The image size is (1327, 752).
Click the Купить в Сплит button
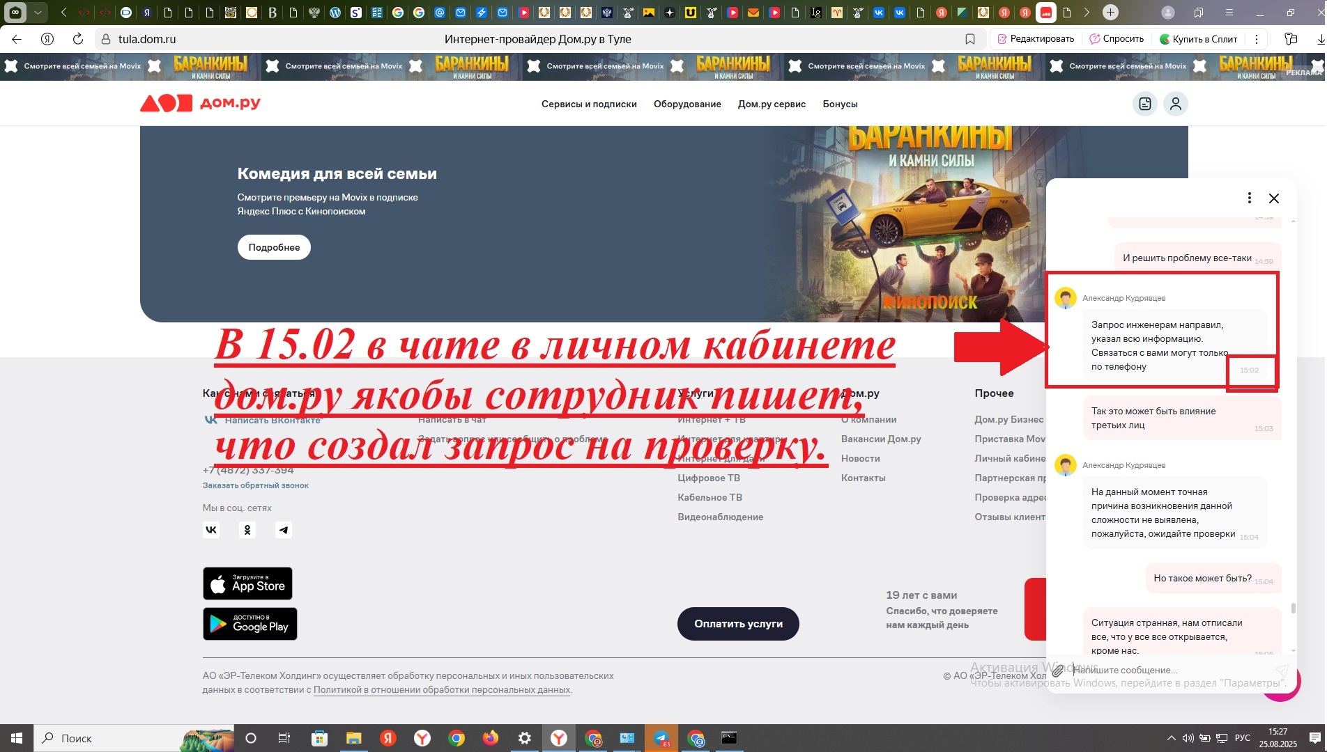(x=1198, y=39)
